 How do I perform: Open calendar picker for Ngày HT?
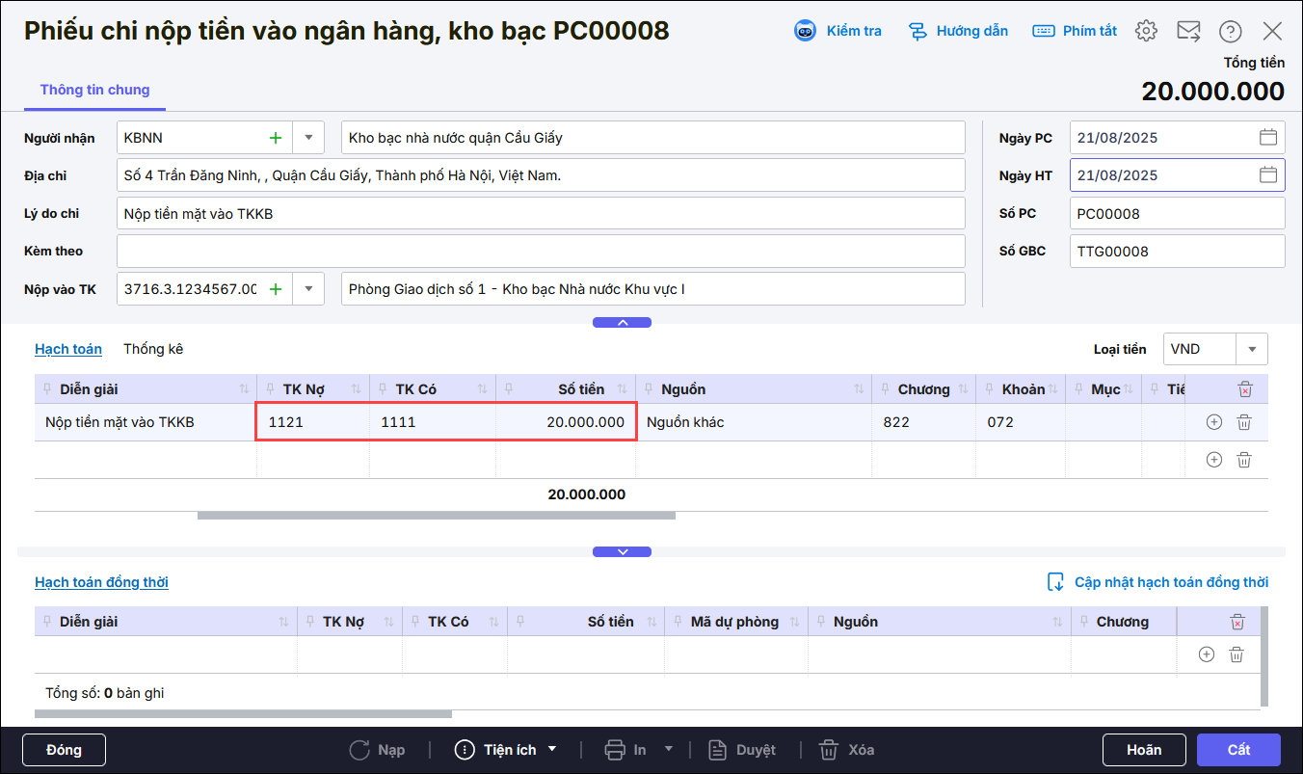[1268, 175]
